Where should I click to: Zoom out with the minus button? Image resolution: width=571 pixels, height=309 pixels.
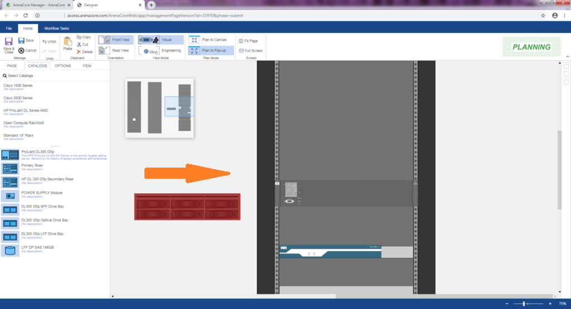[x=507, y=303]
